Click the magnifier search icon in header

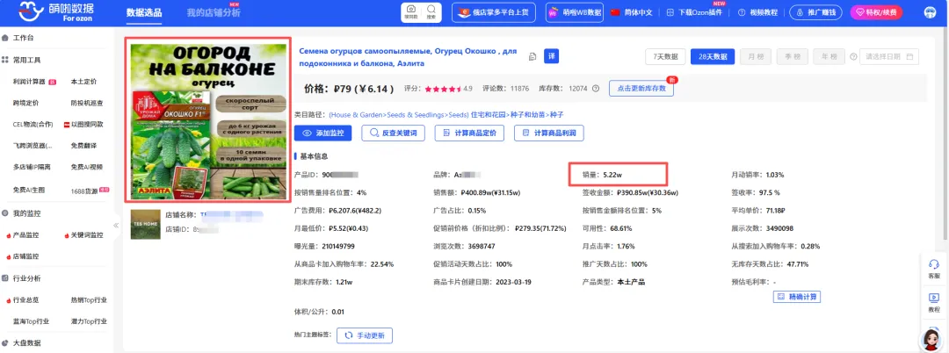tap(431, 11)
